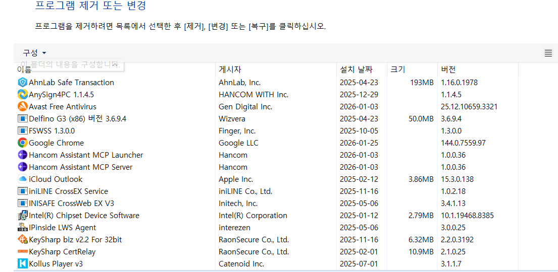
Task: Click publisher Intel(R) Corporation
Action: point(253,215)
